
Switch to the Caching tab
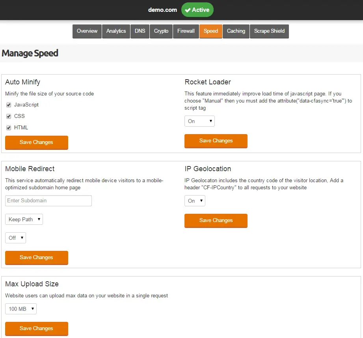(236, 31)
